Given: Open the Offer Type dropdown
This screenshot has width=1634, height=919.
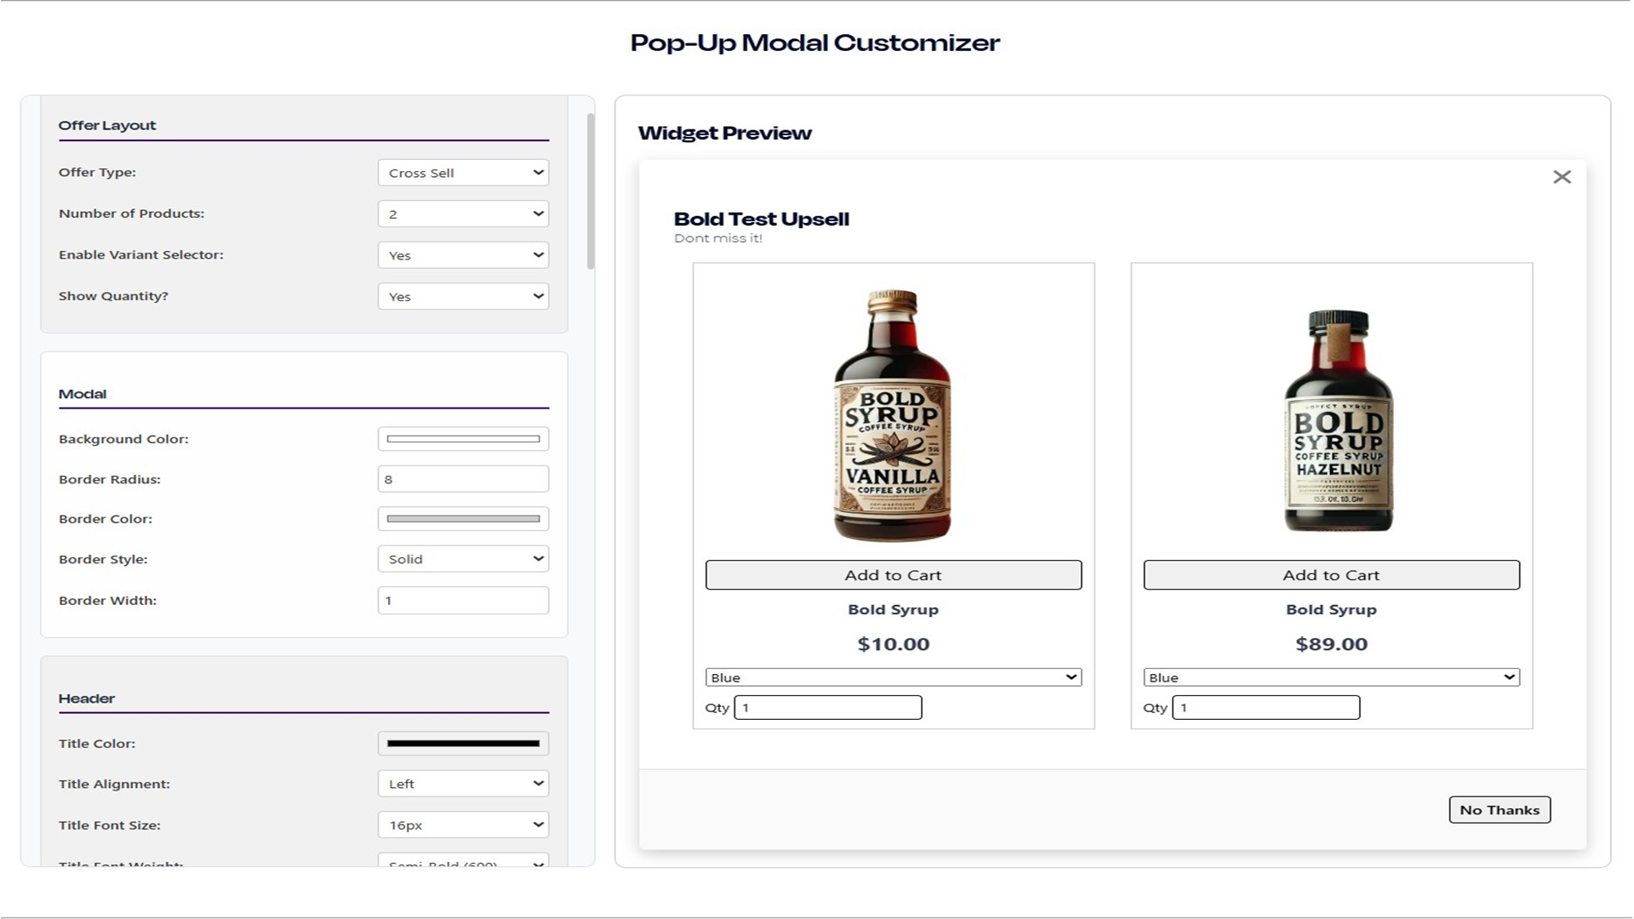Looking at the screenshot, I should [x=463, y=173].
